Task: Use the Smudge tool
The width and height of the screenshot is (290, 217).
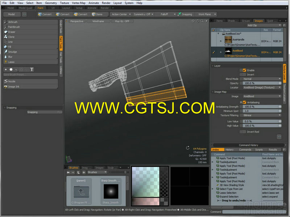Action: tap(30, 52)
